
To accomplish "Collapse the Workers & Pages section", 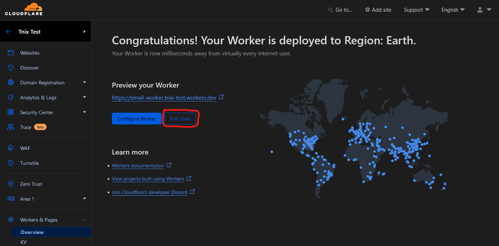I will click(85, 219).
